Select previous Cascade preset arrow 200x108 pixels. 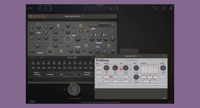[148, 60]
